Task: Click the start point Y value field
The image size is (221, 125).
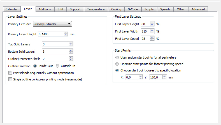Action: [155, 77]
